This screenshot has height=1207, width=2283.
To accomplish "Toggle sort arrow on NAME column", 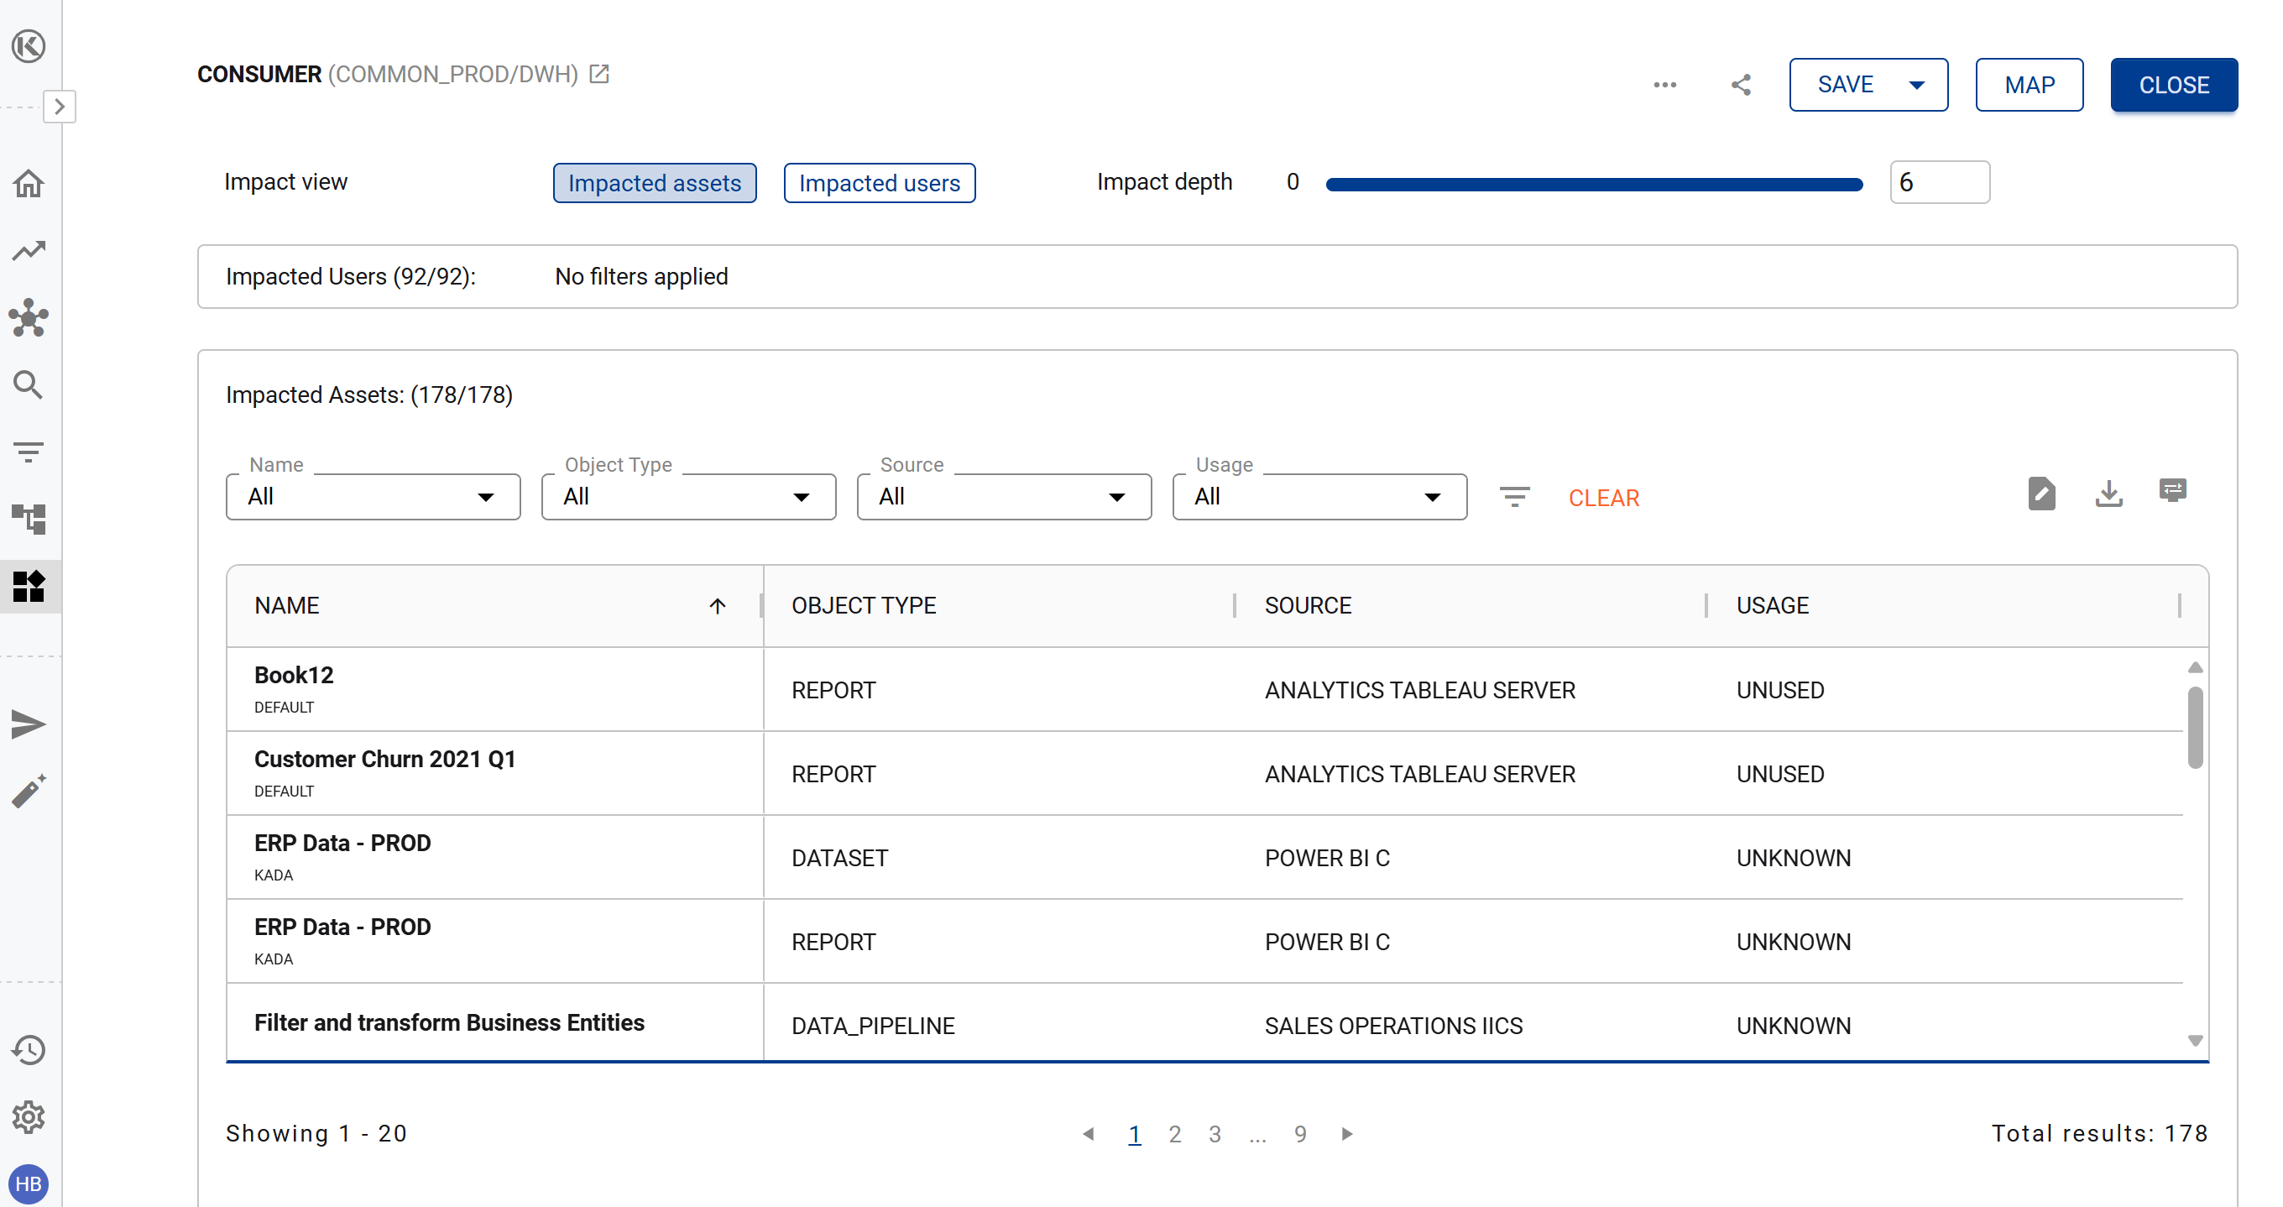I will click(717, 605).
